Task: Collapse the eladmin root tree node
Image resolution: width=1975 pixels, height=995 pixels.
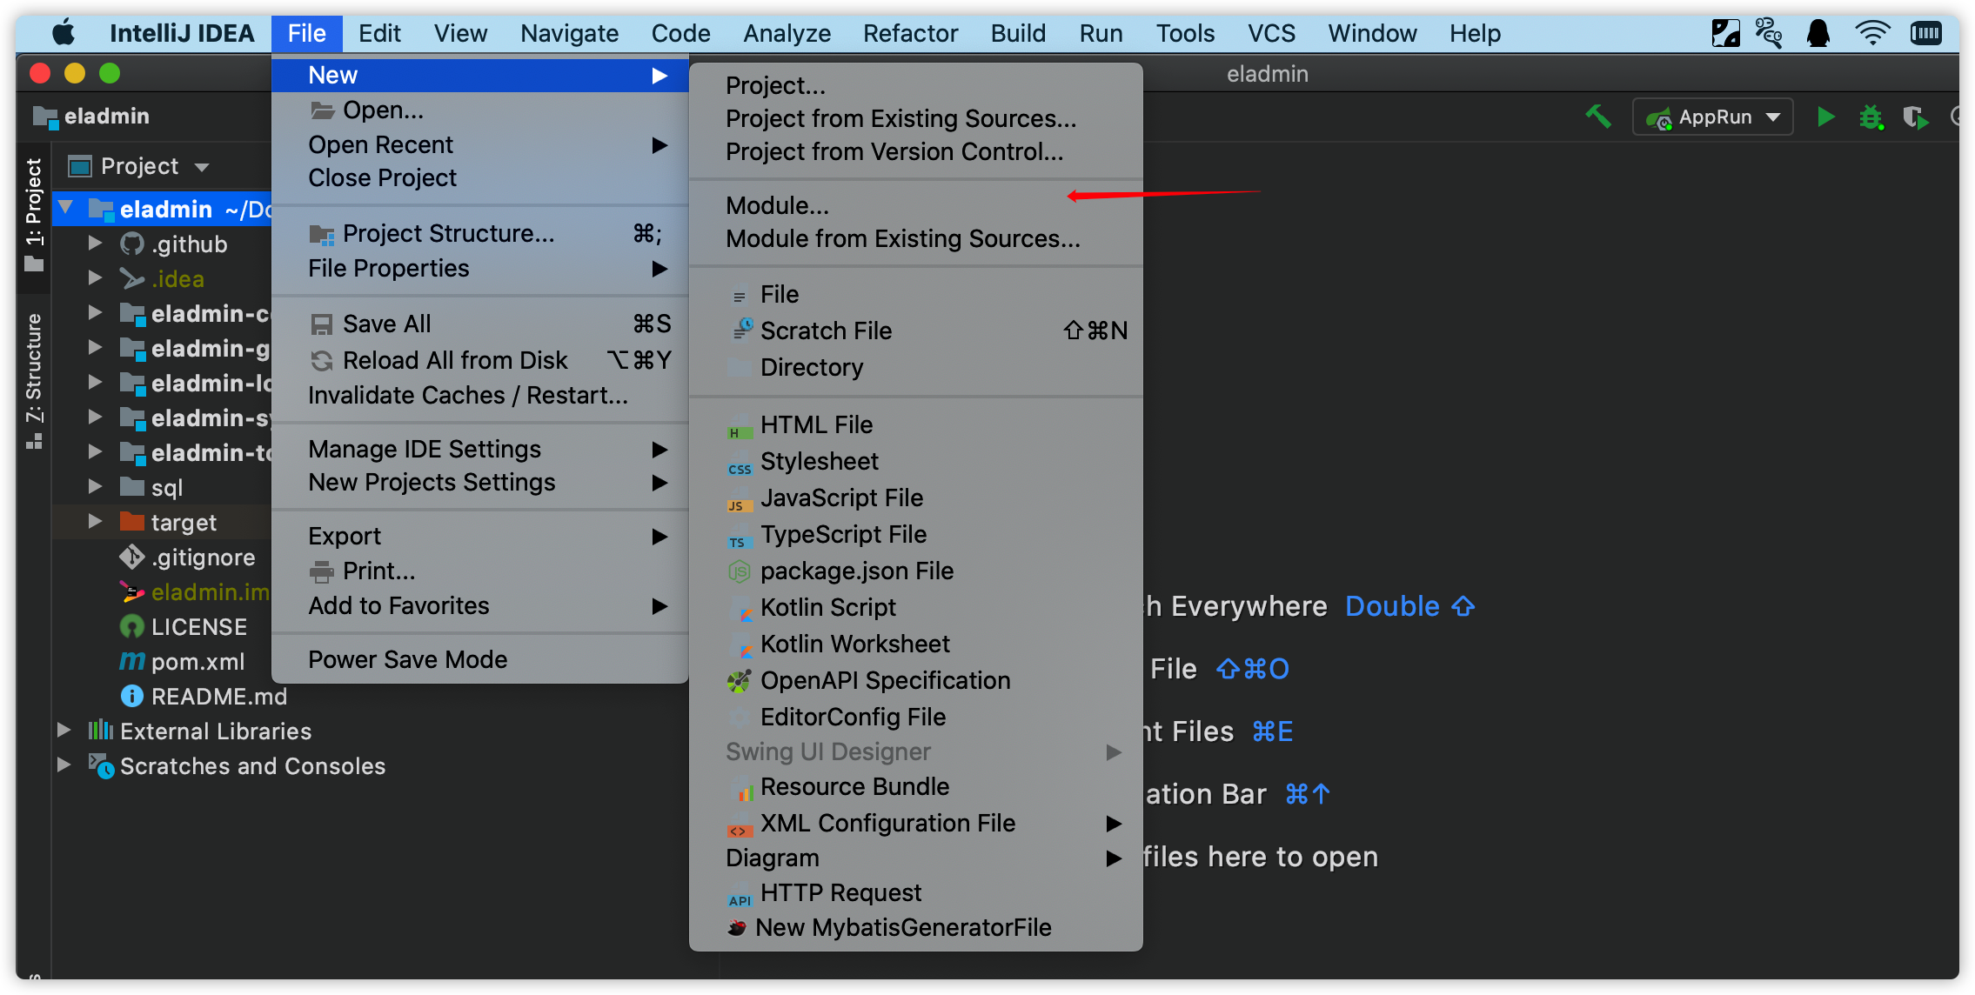Action: 66,209
